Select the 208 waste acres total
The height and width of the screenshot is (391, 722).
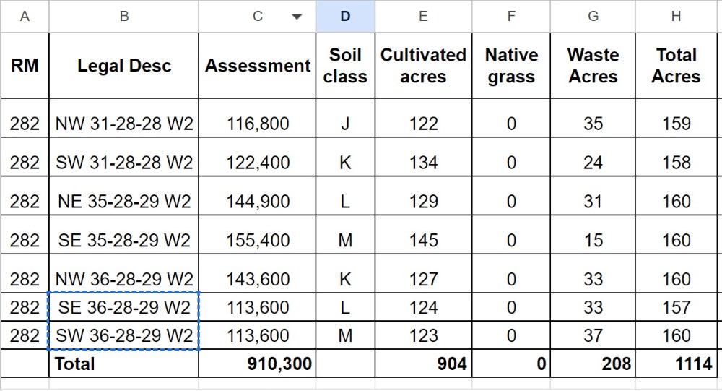click(x=593, y=364)
